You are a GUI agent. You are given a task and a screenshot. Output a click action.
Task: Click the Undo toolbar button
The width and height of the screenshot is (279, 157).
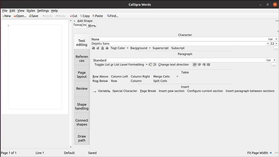pyautogui.click(x=47, y=16)
